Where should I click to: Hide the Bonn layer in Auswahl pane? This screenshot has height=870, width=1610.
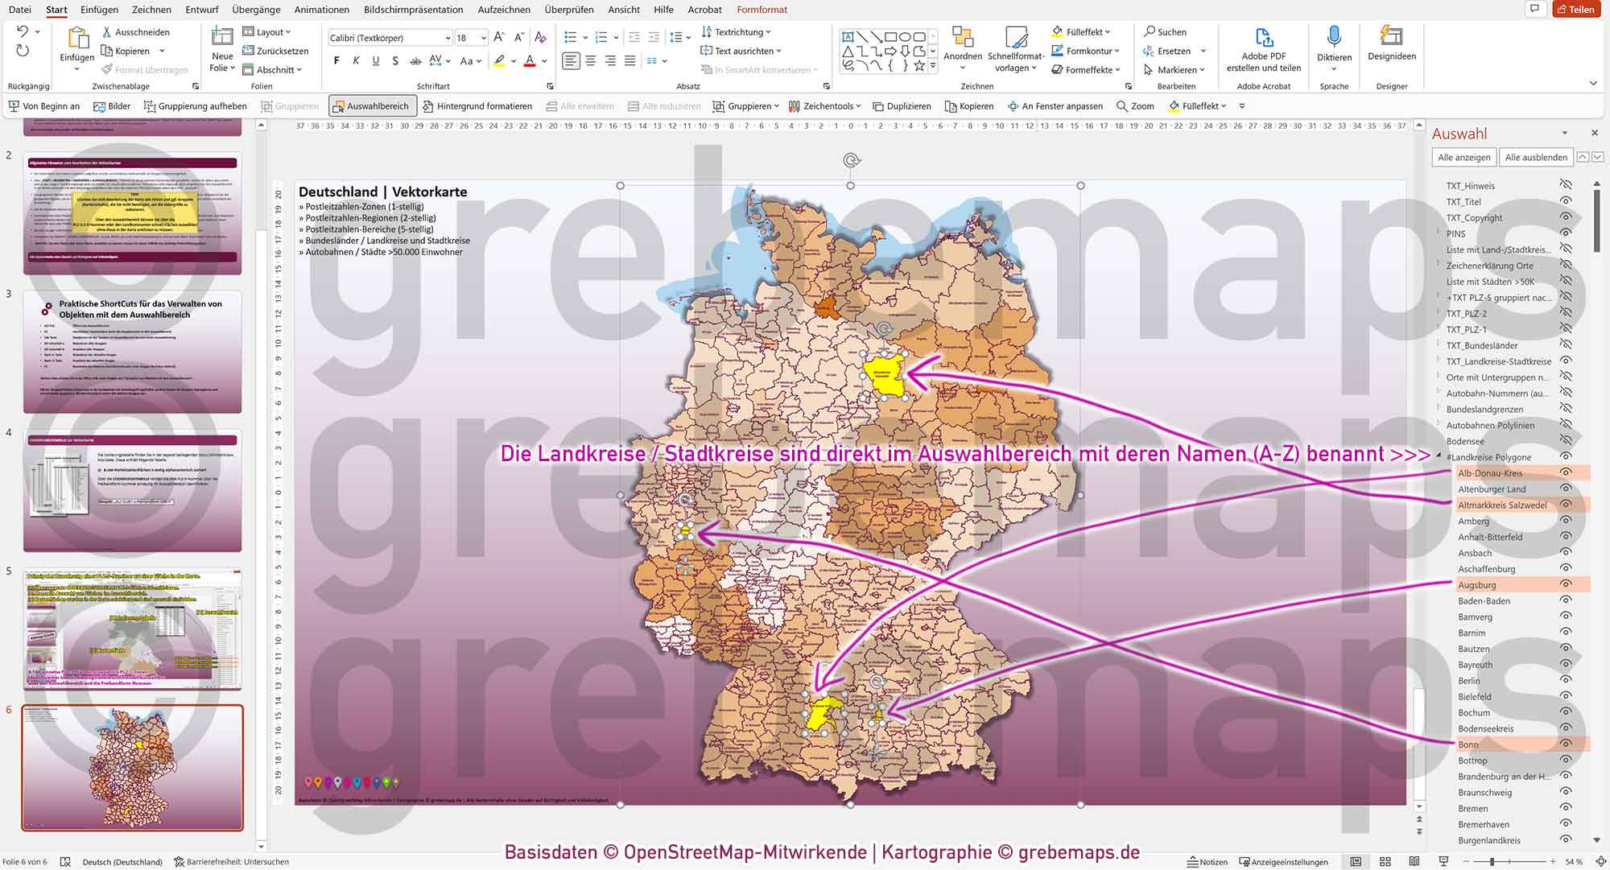(1565, 744)
